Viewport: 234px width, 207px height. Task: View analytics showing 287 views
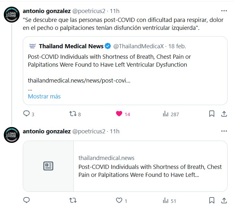pyautogui.click(x=165, y=114)
